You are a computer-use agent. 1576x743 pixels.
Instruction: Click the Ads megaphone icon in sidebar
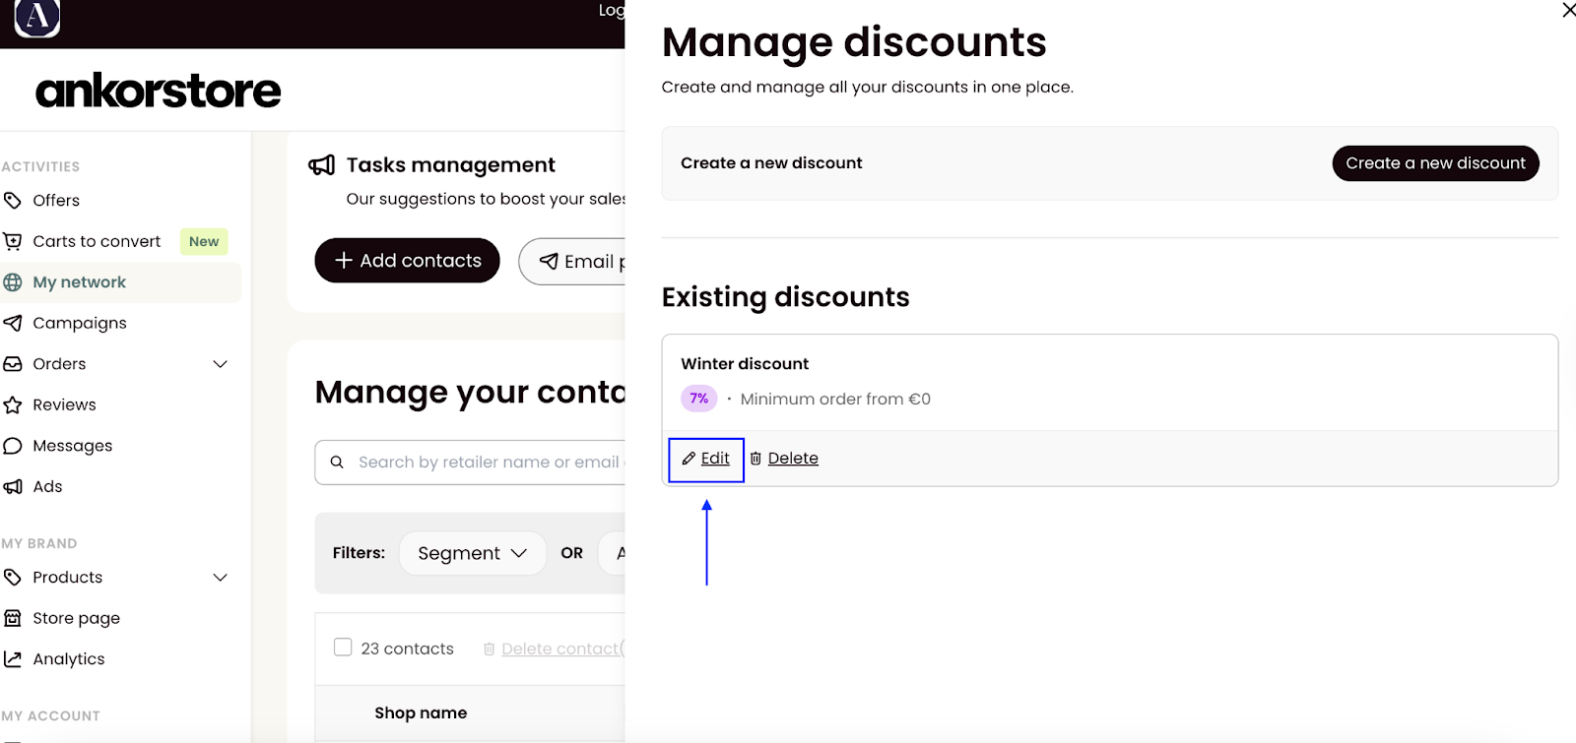pos(13,486)
